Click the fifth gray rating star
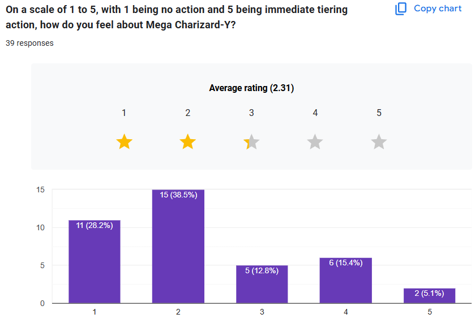Image resolution: width=475 pixels, height=327 pixels. coord(379,142)
